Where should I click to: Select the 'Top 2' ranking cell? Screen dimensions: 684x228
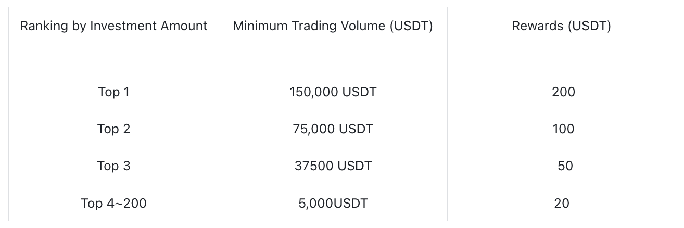pos(113,129)
